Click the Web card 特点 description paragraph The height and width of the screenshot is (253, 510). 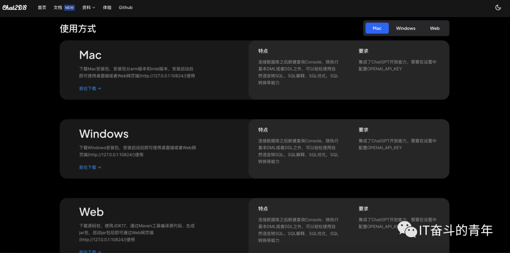(298, 230)
